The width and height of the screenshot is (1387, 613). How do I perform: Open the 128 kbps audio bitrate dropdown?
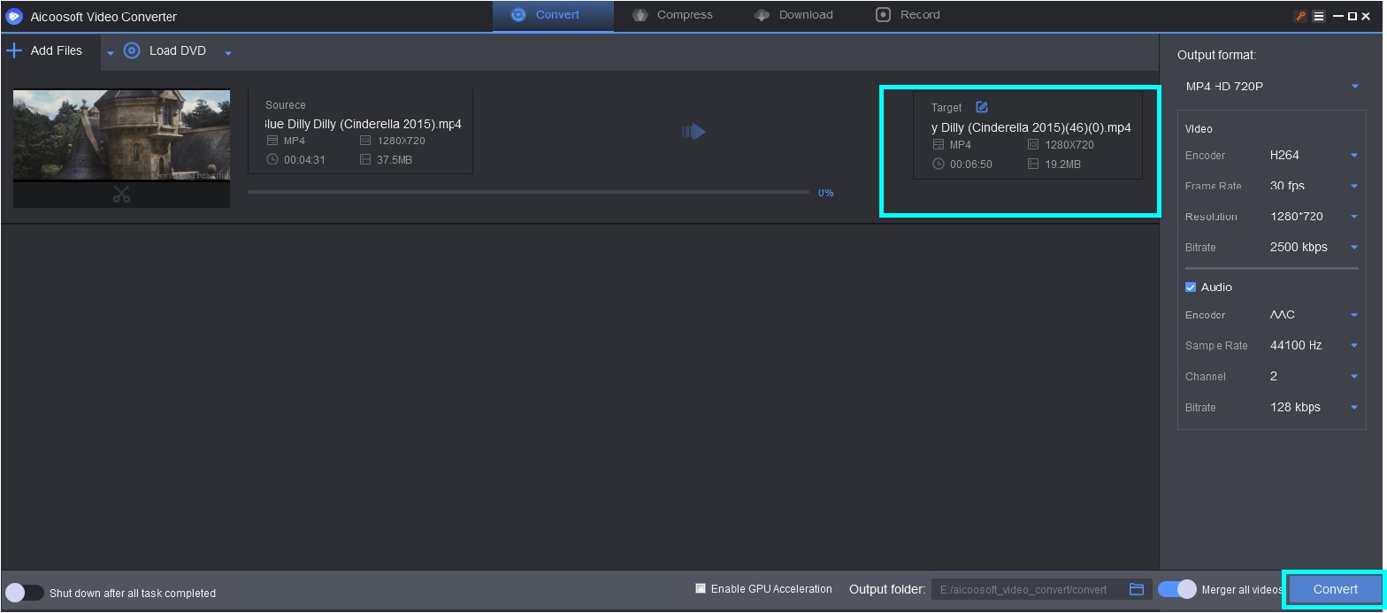point(1314,408)
